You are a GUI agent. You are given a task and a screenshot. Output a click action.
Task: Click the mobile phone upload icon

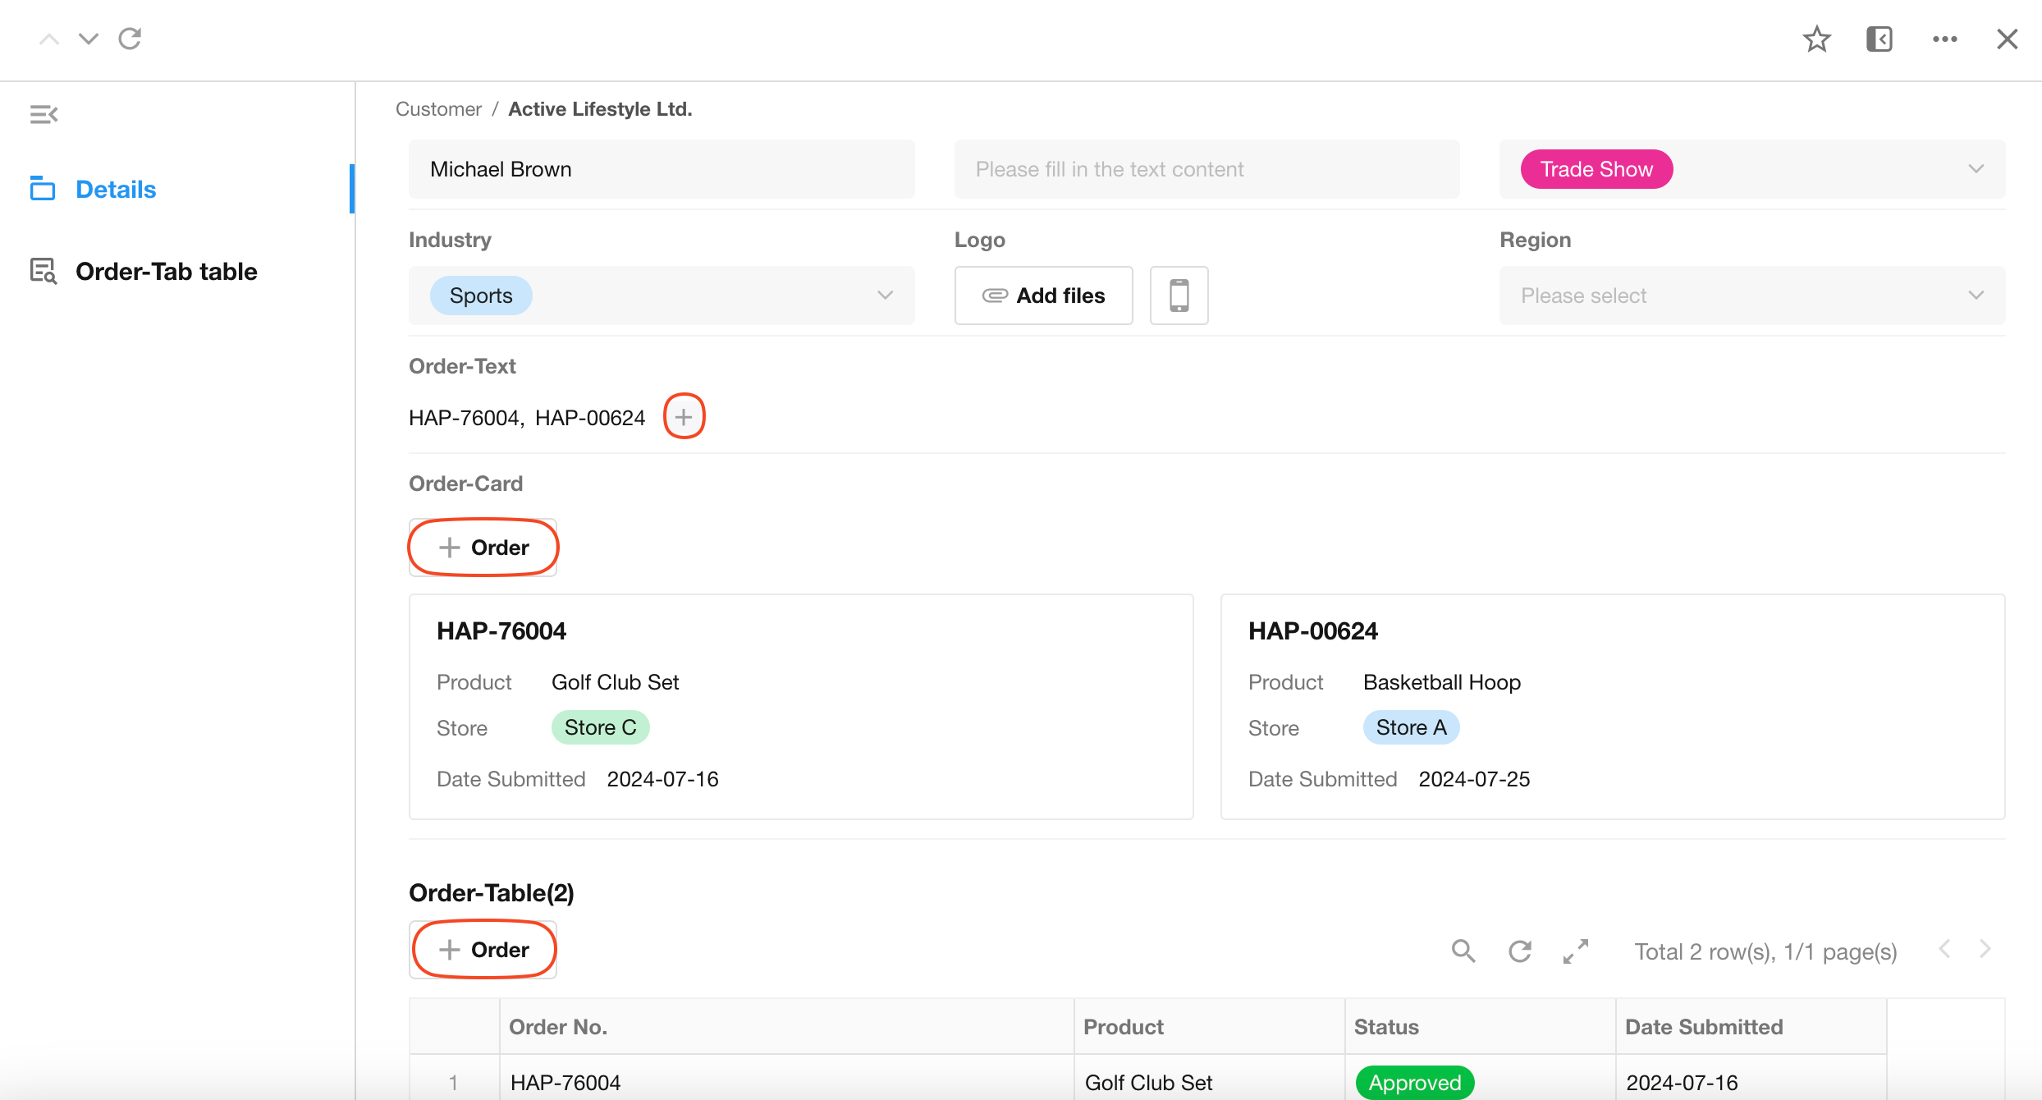(x=1179, y=296)
